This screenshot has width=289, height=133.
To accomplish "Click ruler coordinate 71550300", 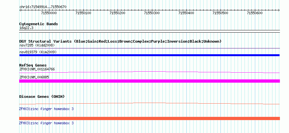I will click(152, 13).
